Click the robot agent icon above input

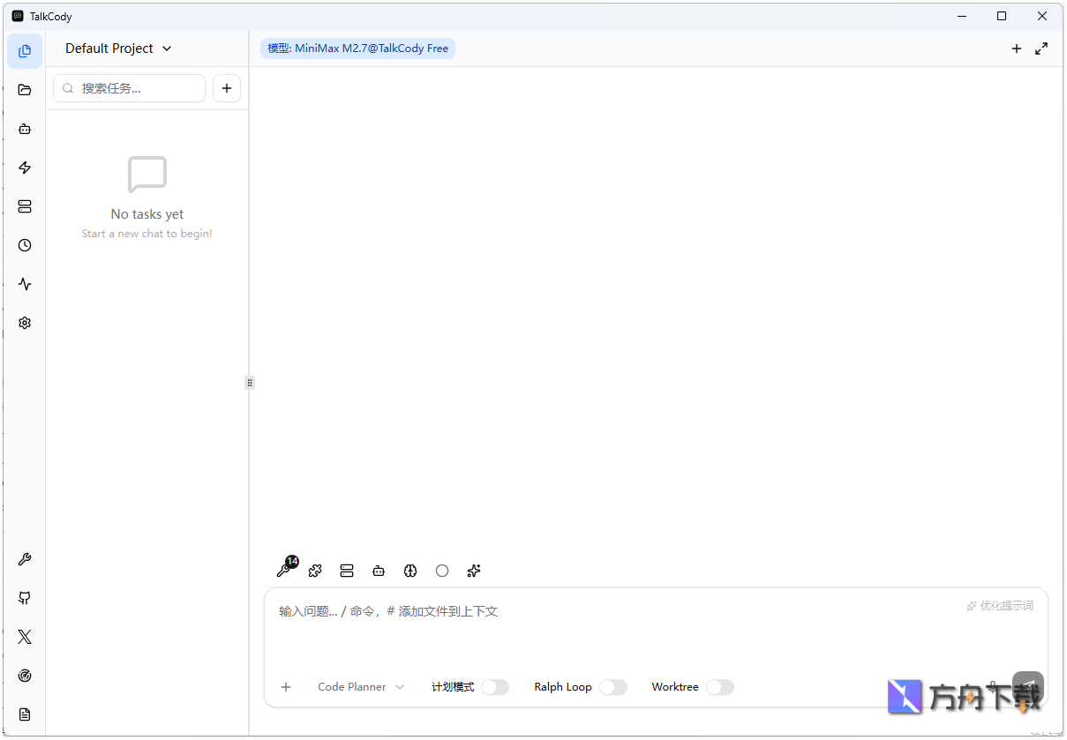tap(379, 571)
